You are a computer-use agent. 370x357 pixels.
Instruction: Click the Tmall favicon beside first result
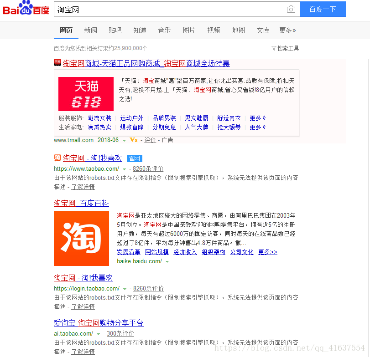tap(57, 63)
